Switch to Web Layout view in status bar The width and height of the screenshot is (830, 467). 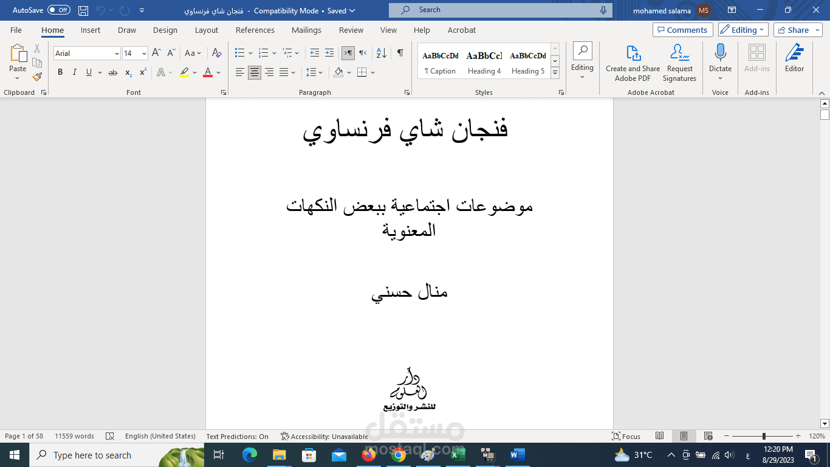708,436
